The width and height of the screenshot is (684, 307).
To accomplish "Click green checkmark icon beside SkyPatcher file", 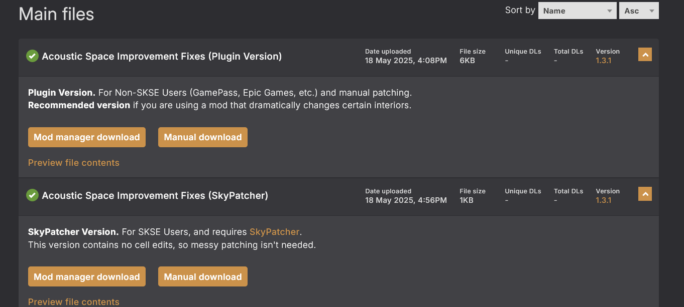I will coord(32,195).
